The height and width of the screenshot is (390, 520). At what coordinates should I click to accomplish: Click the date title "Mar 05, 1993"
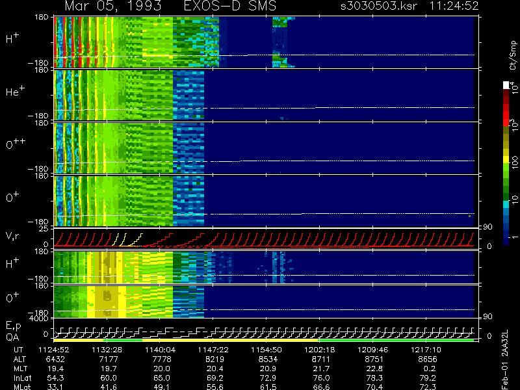click(113, 6)
